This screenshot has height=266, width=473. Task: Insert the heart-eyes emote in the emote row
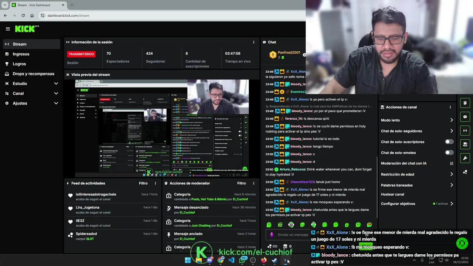[369, 225]
